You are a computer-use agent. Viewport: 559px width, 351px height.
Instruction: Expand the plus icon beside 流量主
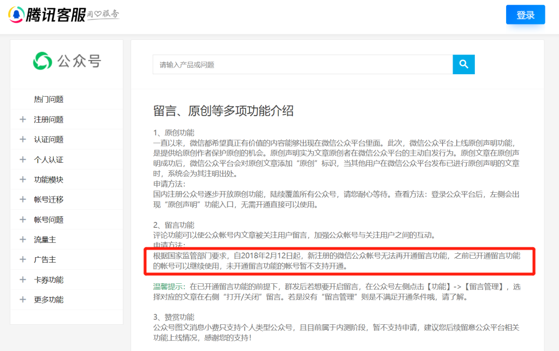click(x=22, y=240)
